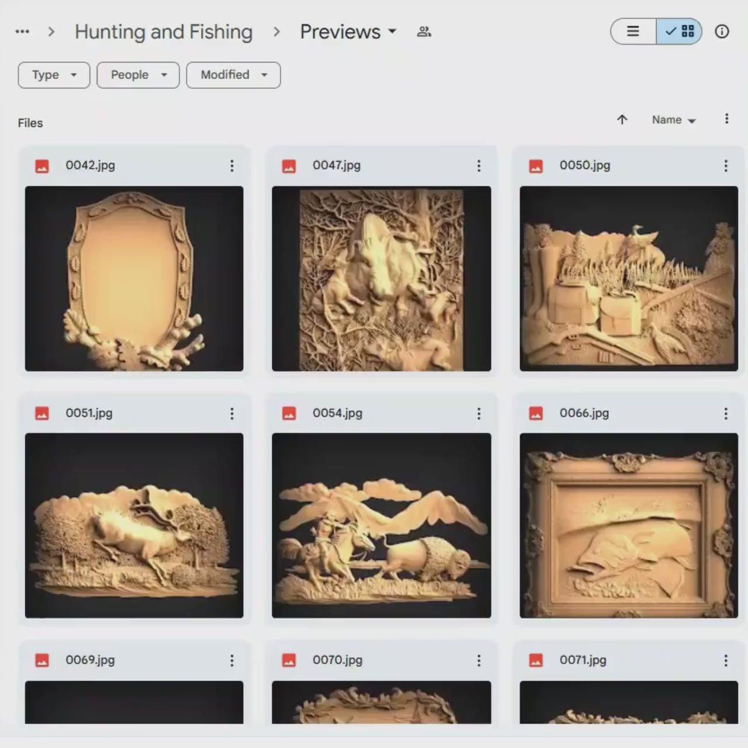Select the 0066.jpg framed fish thumbnail
Image resolution: width=748 pixels, height=748 pixels.
[x=629, y=525]
